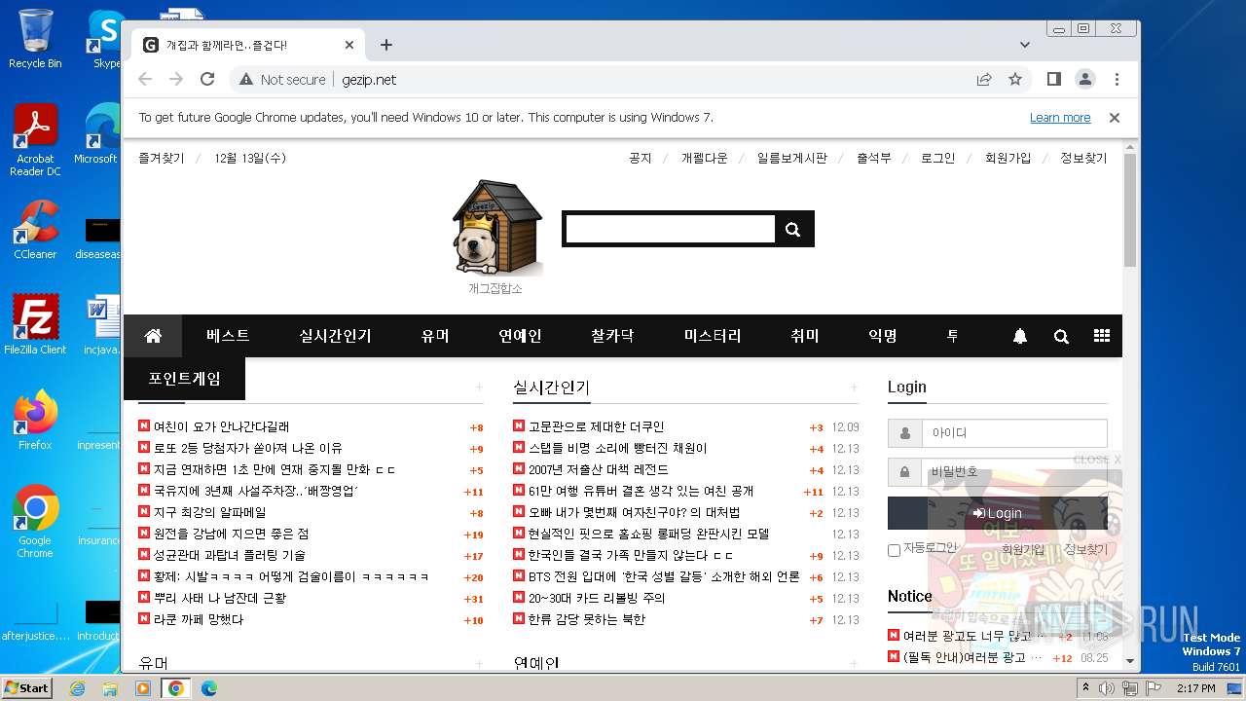Click the site search text box
Screen dimensions: 1246x701
pyautogui.click(x=671, y=230)
